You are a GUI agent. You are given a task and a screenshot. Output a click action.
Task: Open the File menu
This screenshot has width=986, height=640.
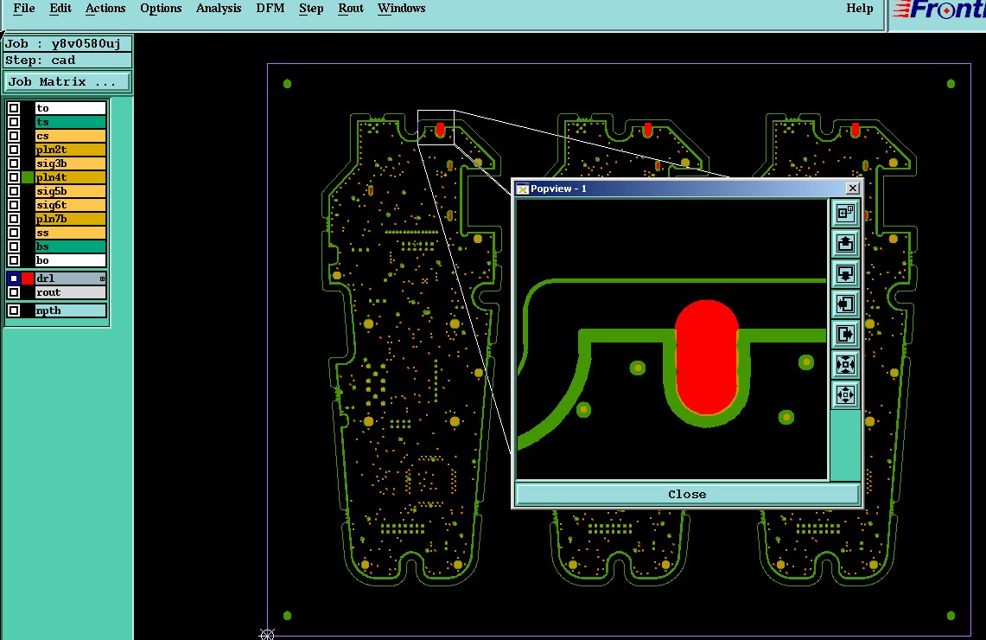tap(24, 8)
